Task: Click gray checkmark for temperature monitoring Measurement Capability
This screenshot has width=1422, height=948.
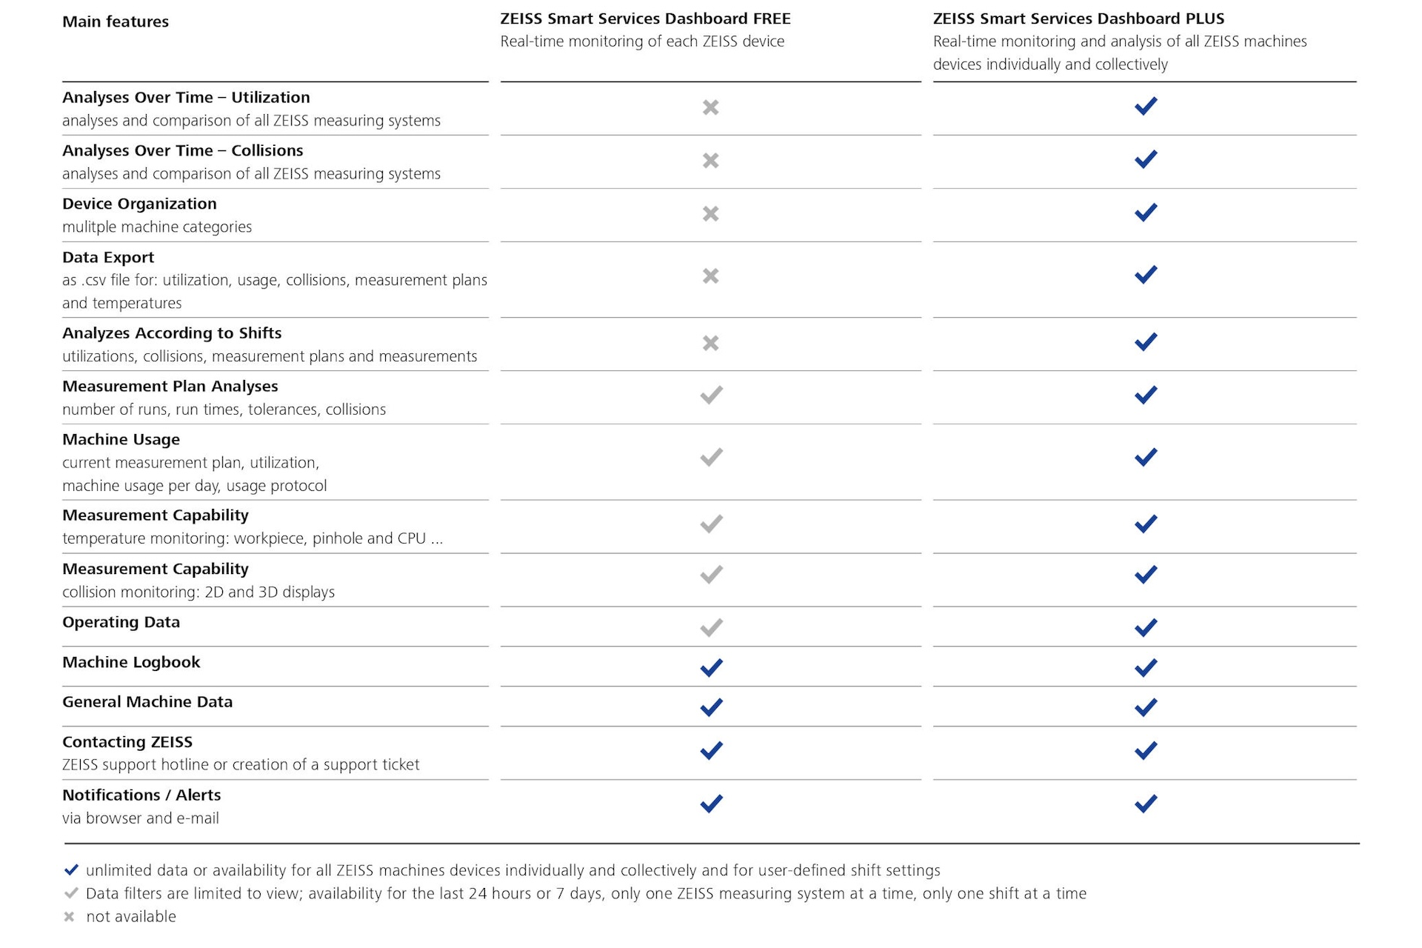Action: (711, 524)
